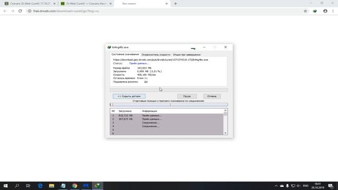Image resolution: width=338 pixels, height=190 pixels.
Task: Reload the current browser page
Action: tap(20, 11)
